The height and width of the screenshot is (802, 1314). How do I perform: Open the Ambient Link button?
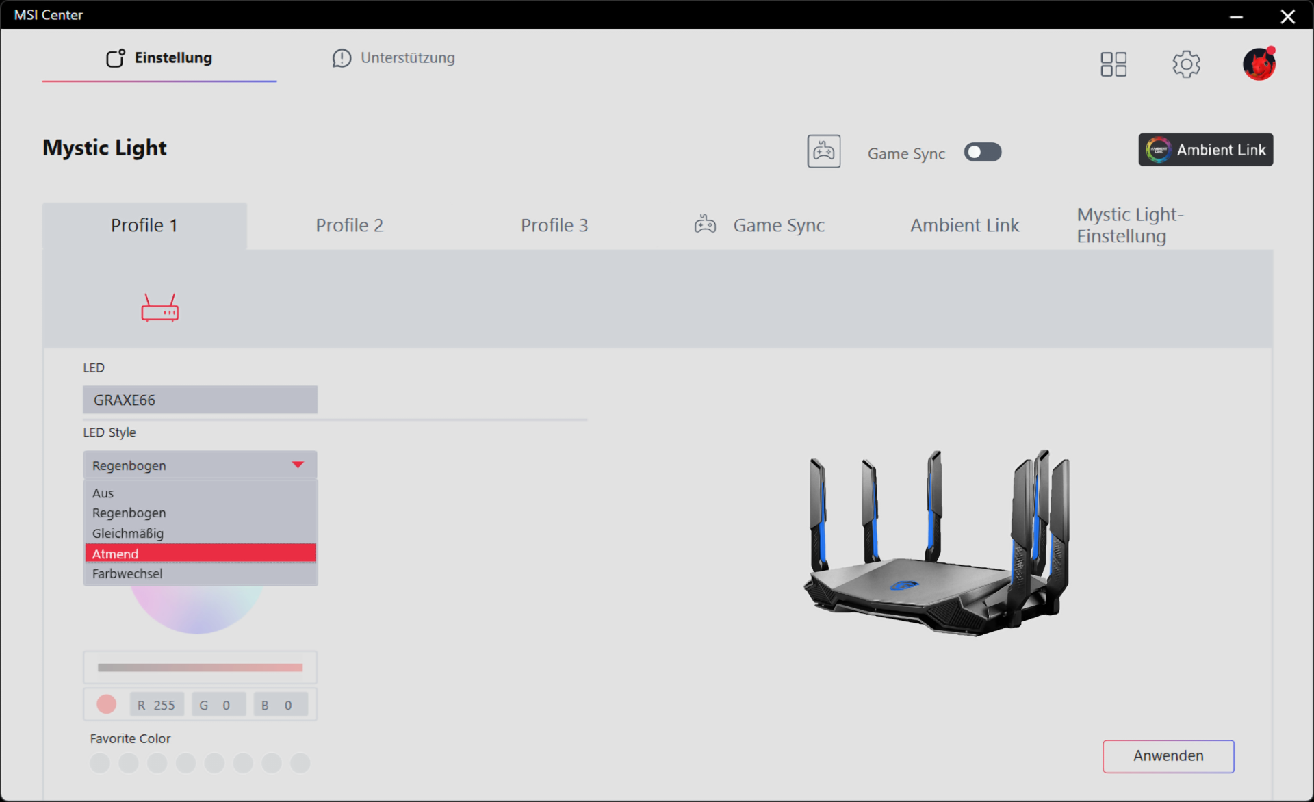click(1205, 150)
